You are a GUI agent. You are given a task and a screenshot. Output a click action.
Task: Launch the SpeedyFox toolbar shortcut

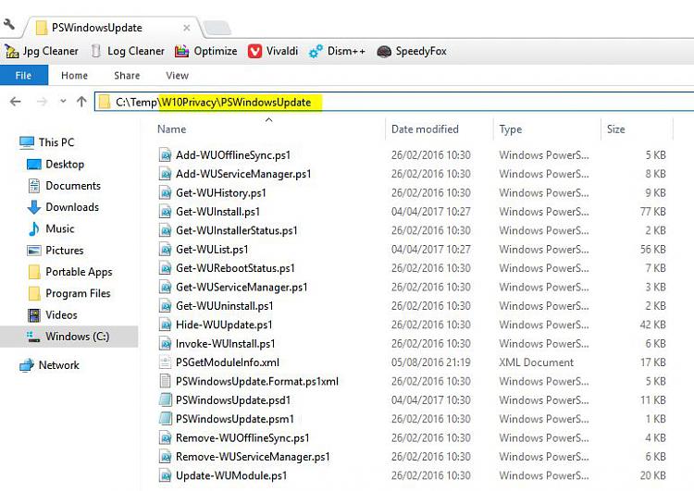click(x=412, y=51)
